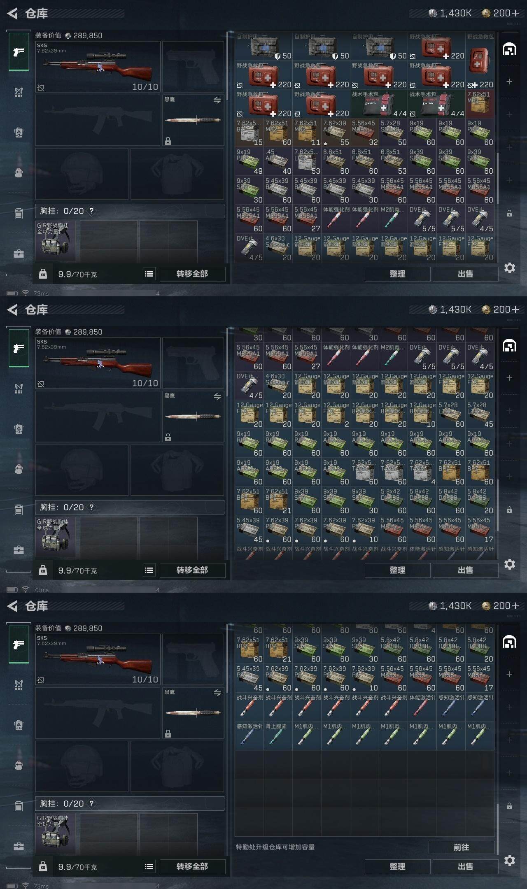
Task: Click the storage home icon in the top screenshot
Action: (x=509, y=49)
